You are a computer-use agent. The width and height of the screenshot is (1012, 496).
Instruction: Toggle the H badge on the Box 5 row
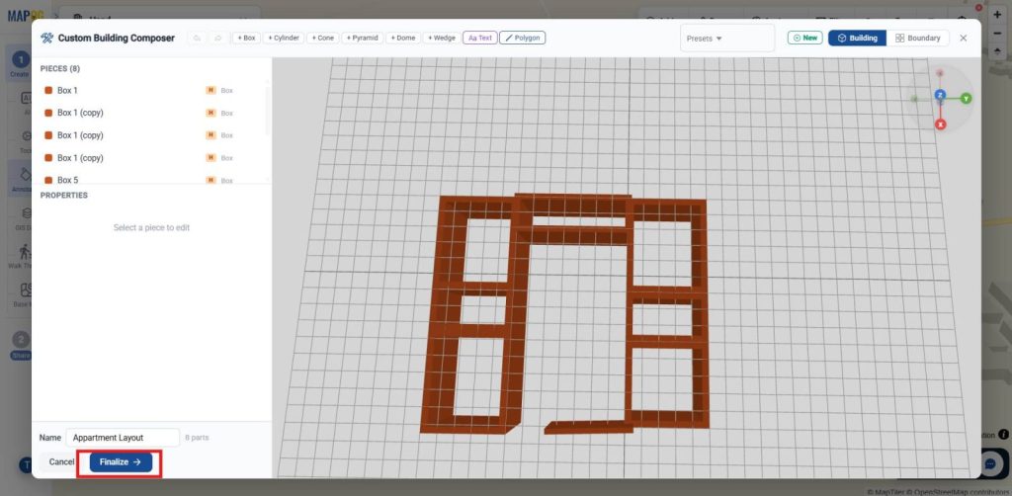pyautogui.click(x=211, y=181)
